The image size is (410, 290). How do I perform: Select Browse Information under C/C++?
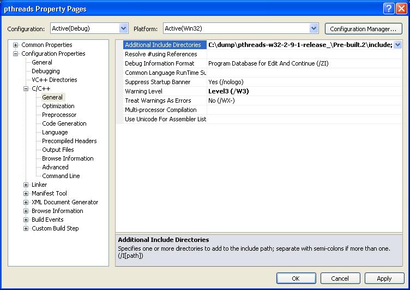[68, 158]
